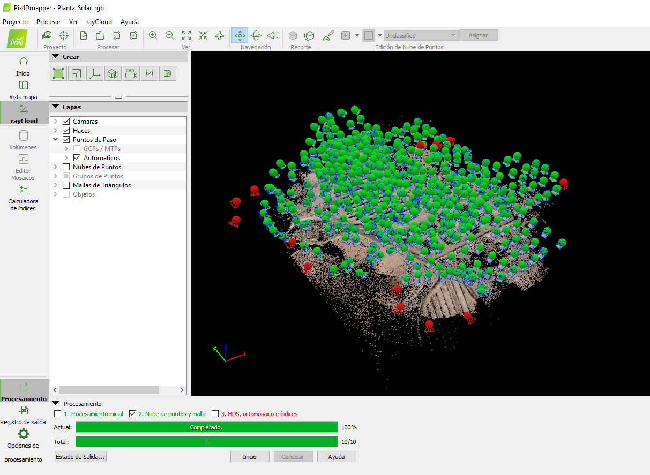Image resolution: width=650 pixels, height=475 pixels.
Task: Collapse the Puntos de Paso tree node
Action: pos(56,140)
